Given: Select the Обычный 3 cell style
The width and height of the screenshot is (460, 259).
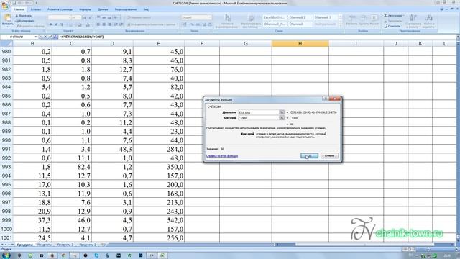Looking at the screenshot, I should (x=326, y=17).
